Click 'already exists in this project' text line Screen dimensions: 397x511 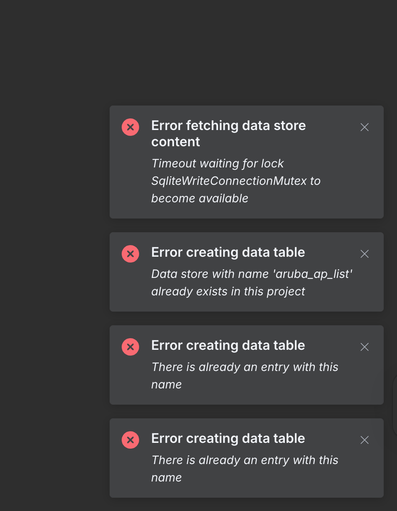pyautogui.click(x=228, y=291)
